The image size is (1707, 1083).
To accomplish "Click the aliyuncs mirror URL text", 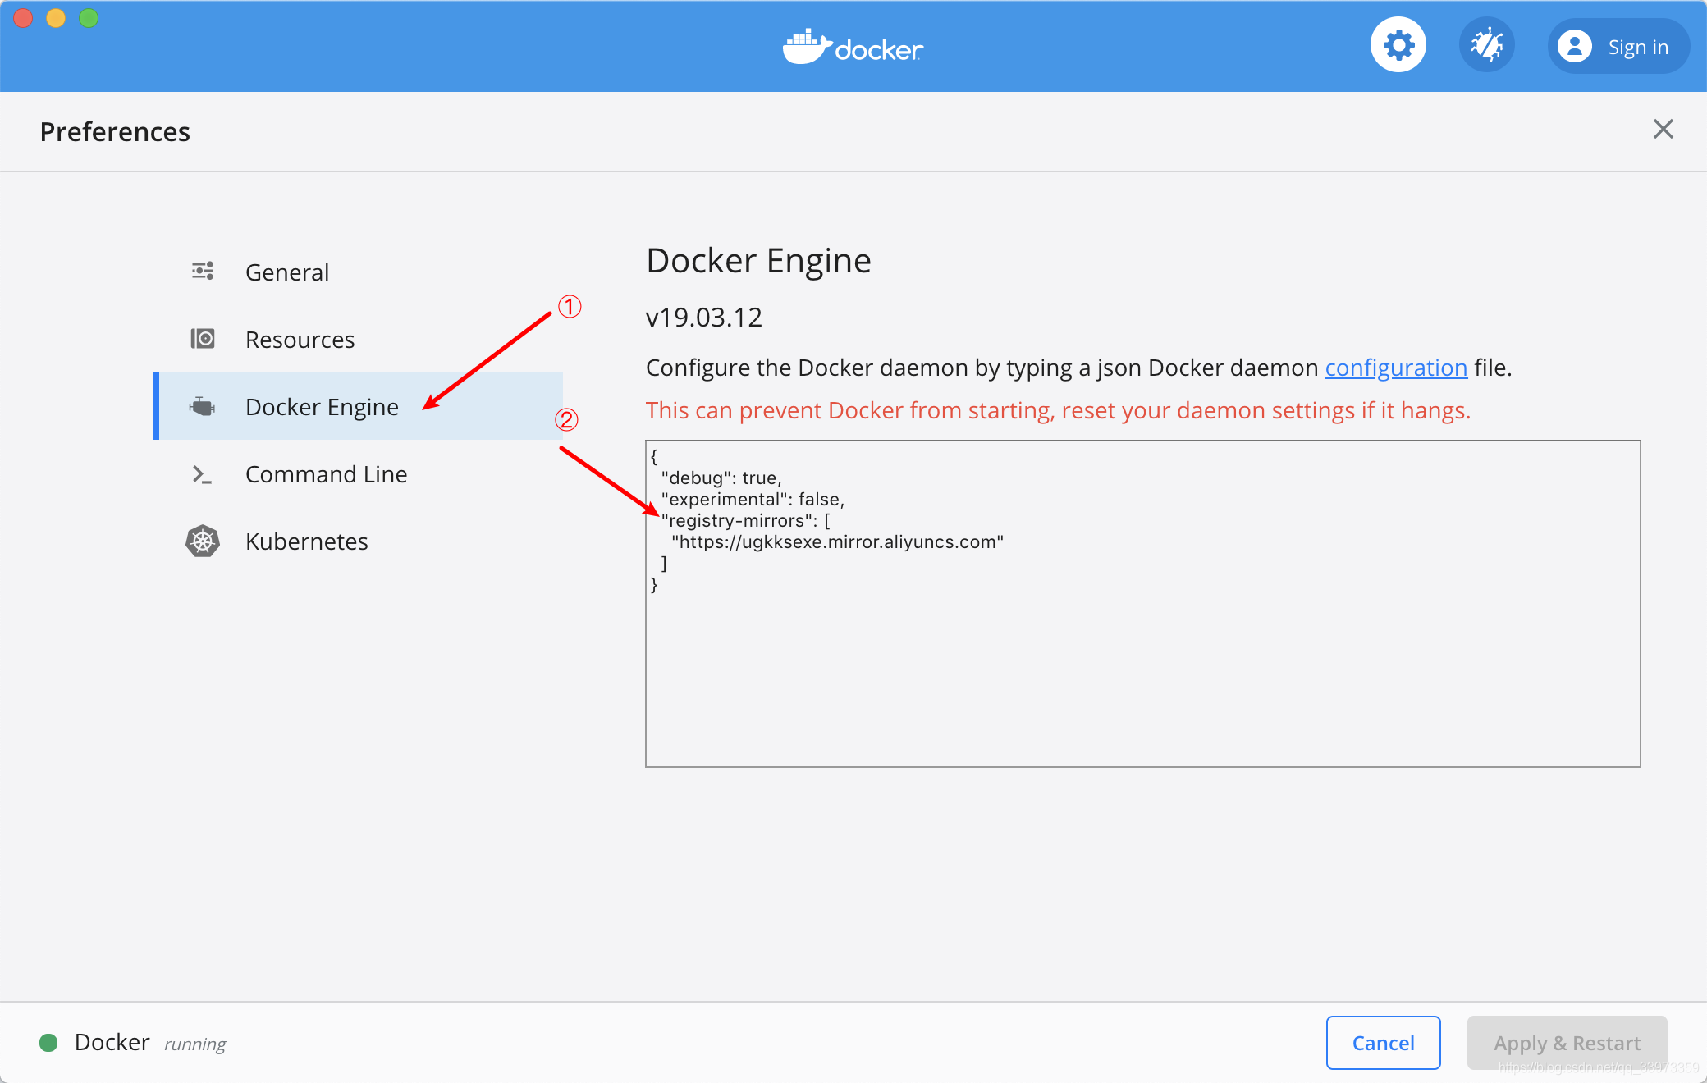I will [837, 541].
